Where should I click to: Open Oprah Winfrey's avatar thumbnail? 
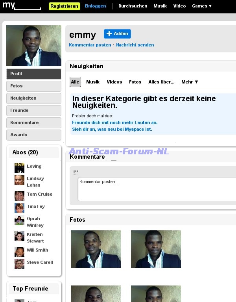point(19,220)
